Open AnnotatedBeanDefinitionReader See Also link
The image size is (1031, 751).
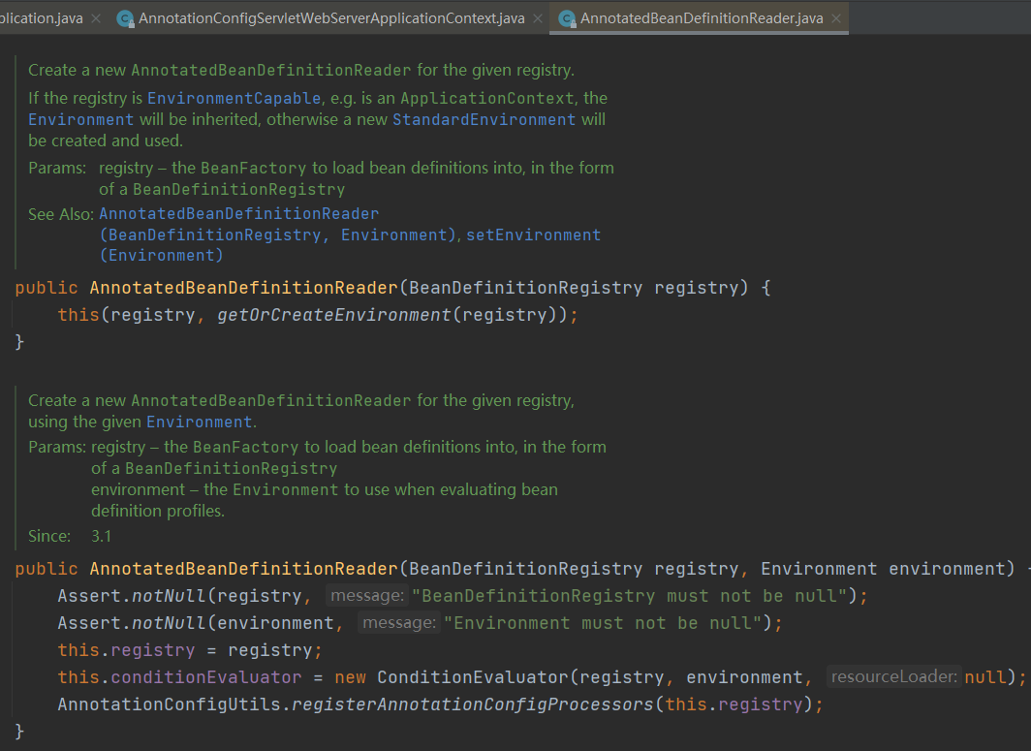pos(238,214)
